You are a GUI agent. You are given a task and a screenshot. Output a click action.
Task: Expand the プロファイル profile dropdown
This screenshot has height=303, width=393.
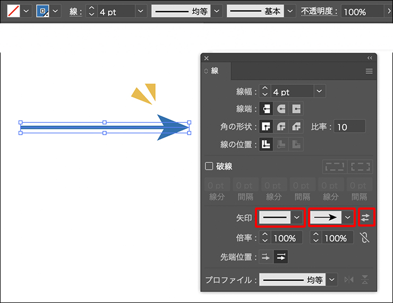pyautogui.click(x=332, y=280)
